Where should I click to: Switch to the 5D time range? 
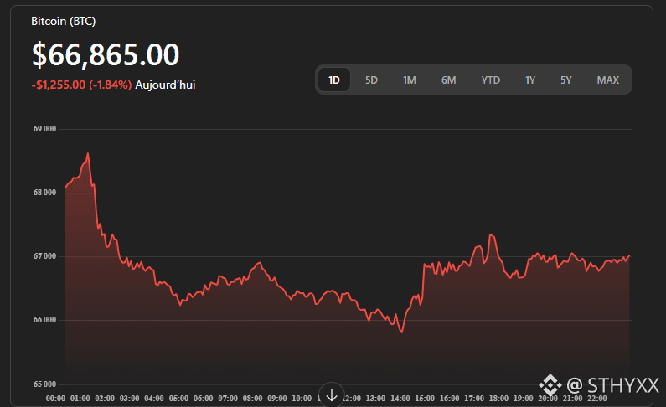point(371,80)
